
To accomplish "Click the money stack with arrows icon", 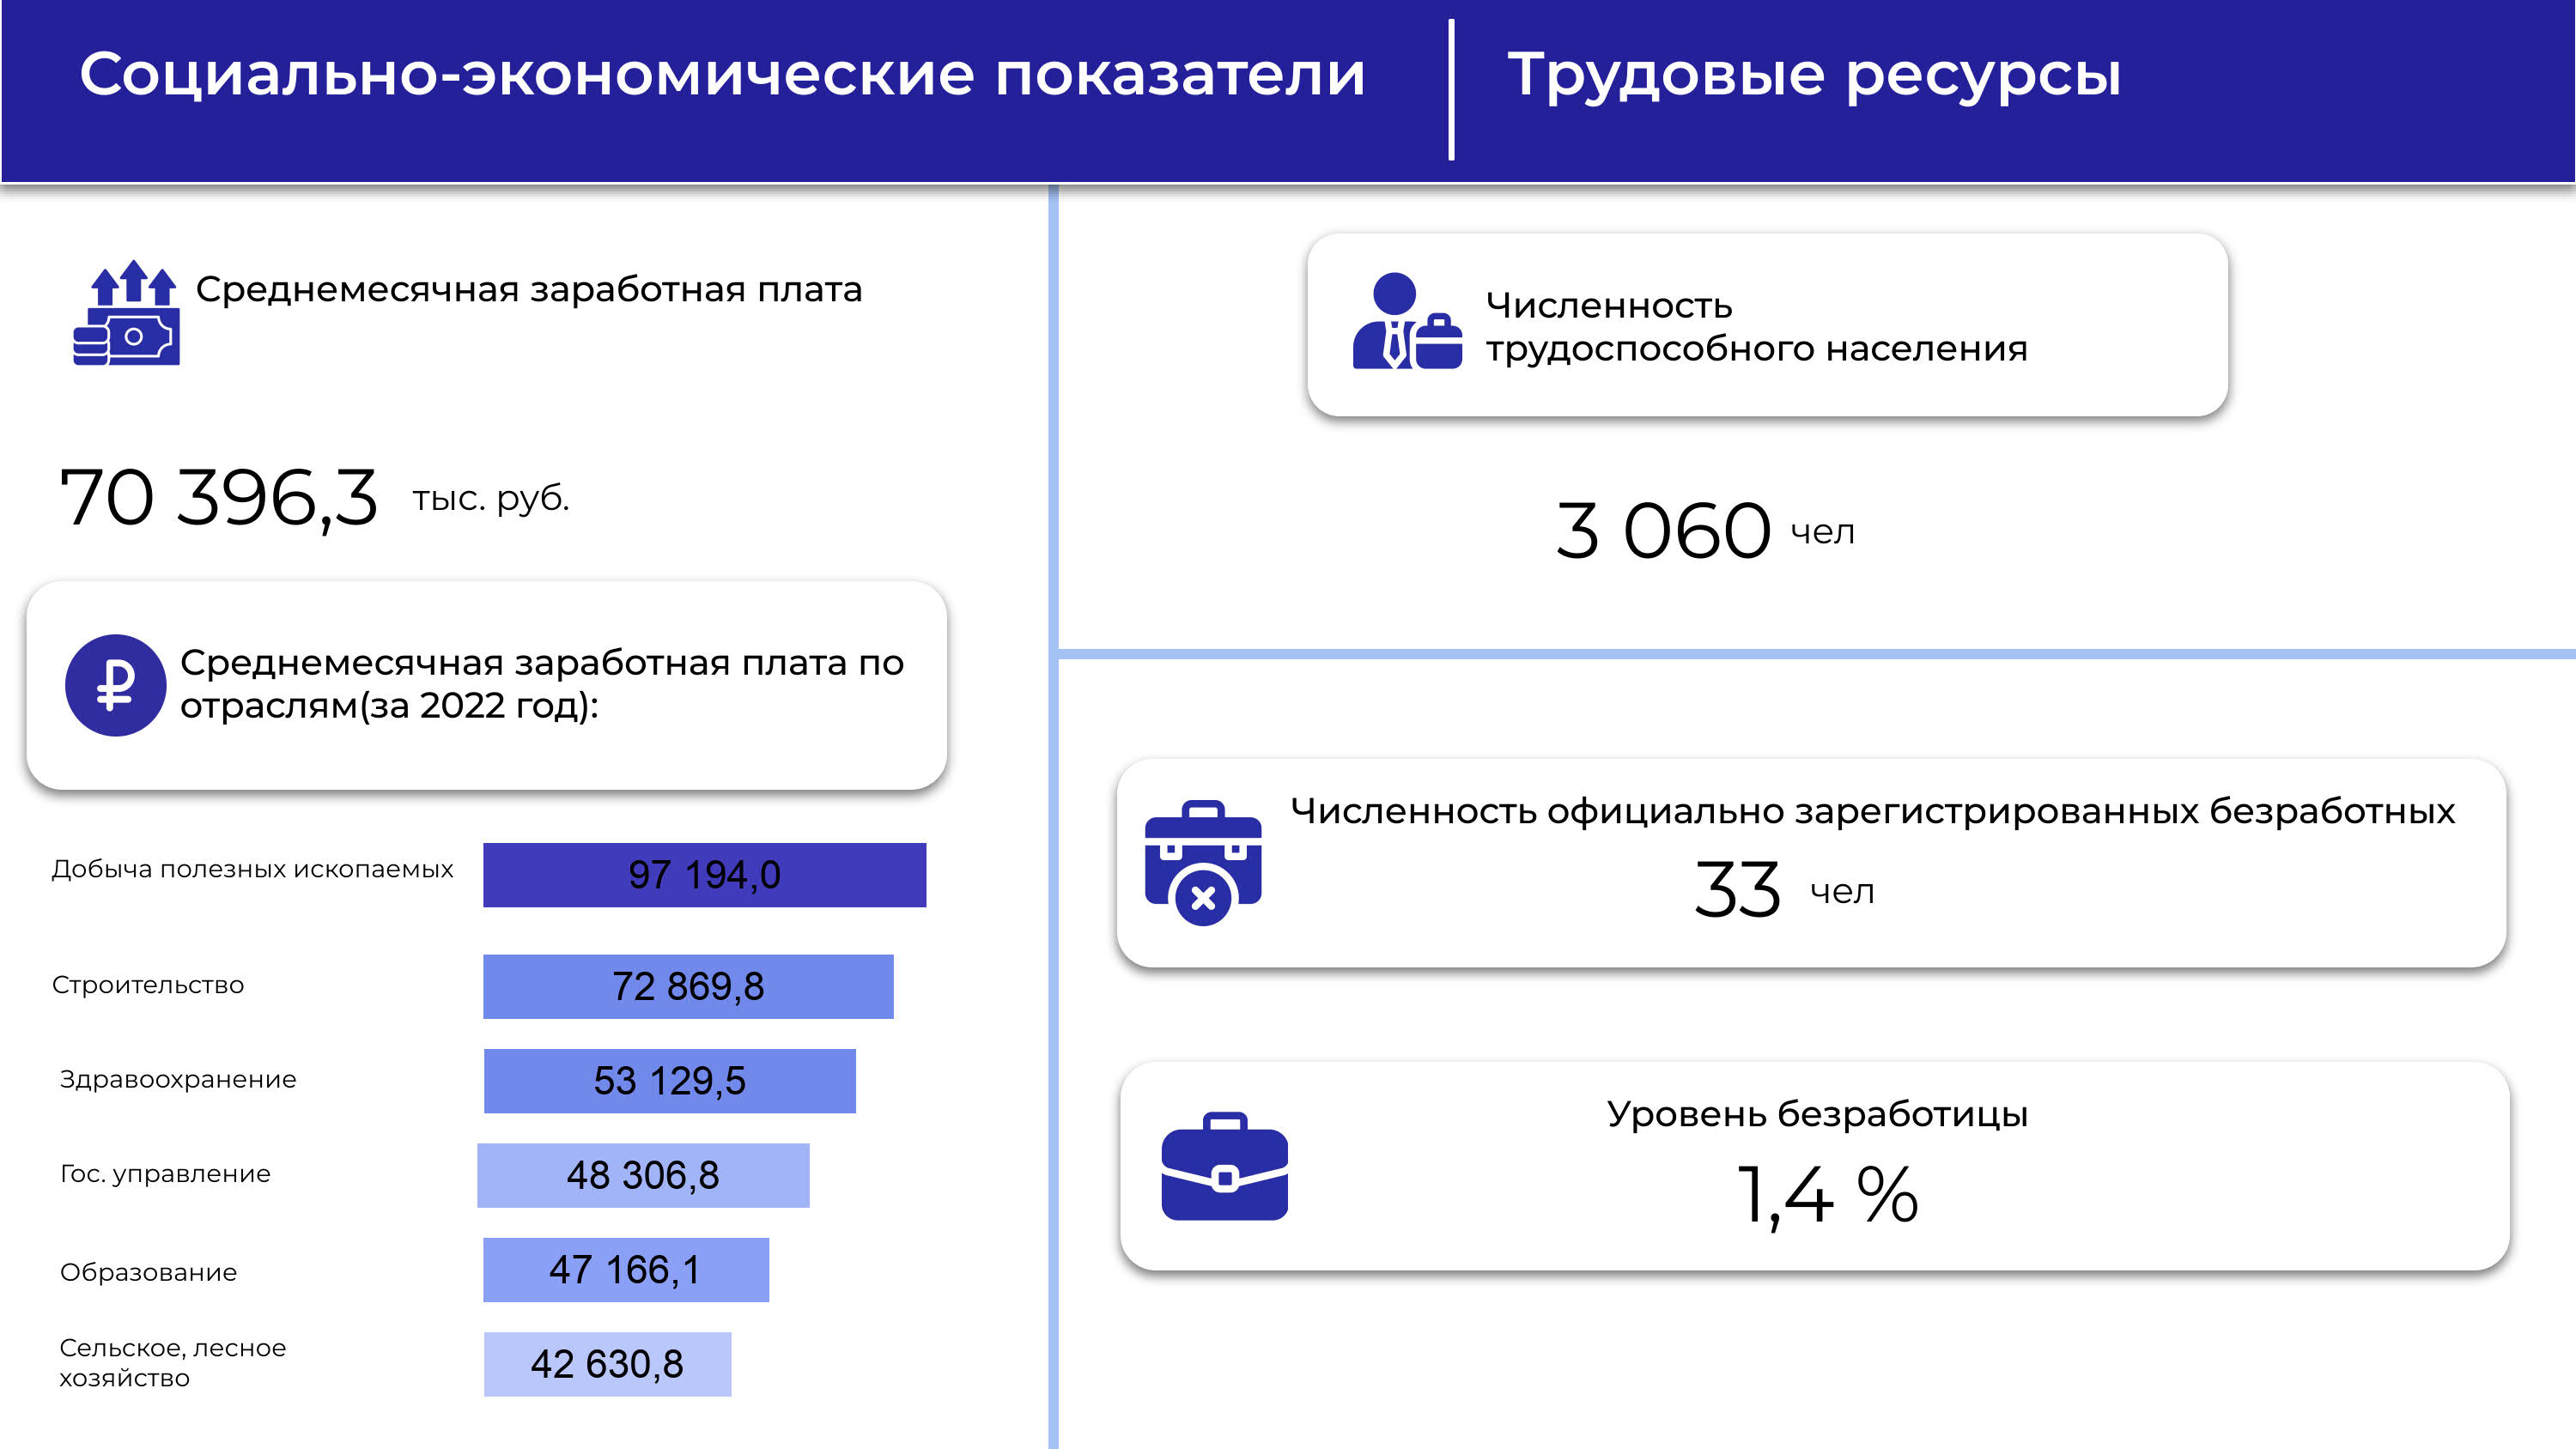I will click(126, 313).
